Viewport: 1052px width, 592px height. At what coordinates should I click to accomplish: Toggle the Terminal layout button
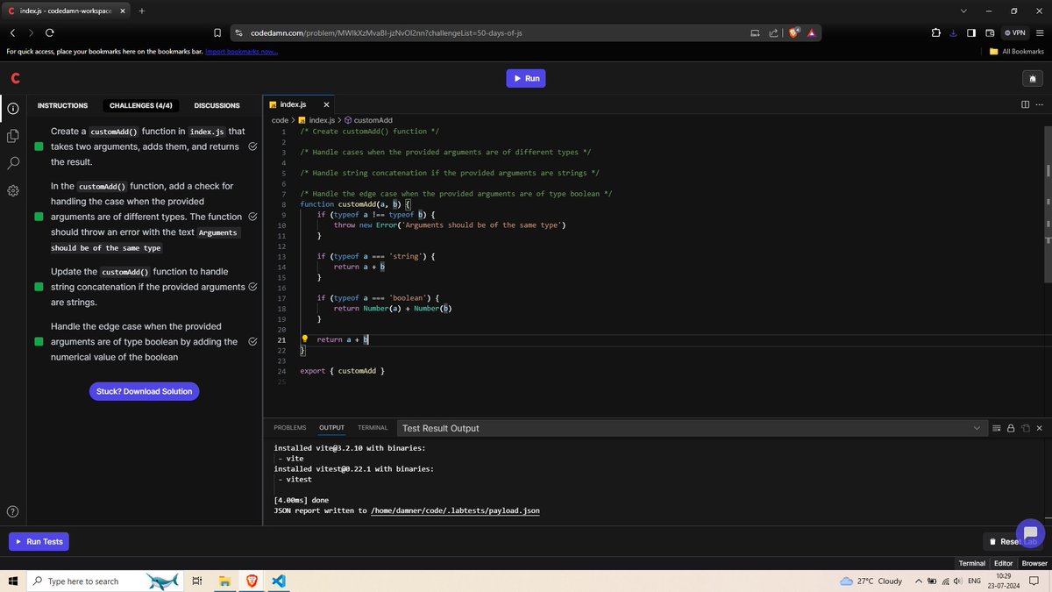(x=971, y=563)
